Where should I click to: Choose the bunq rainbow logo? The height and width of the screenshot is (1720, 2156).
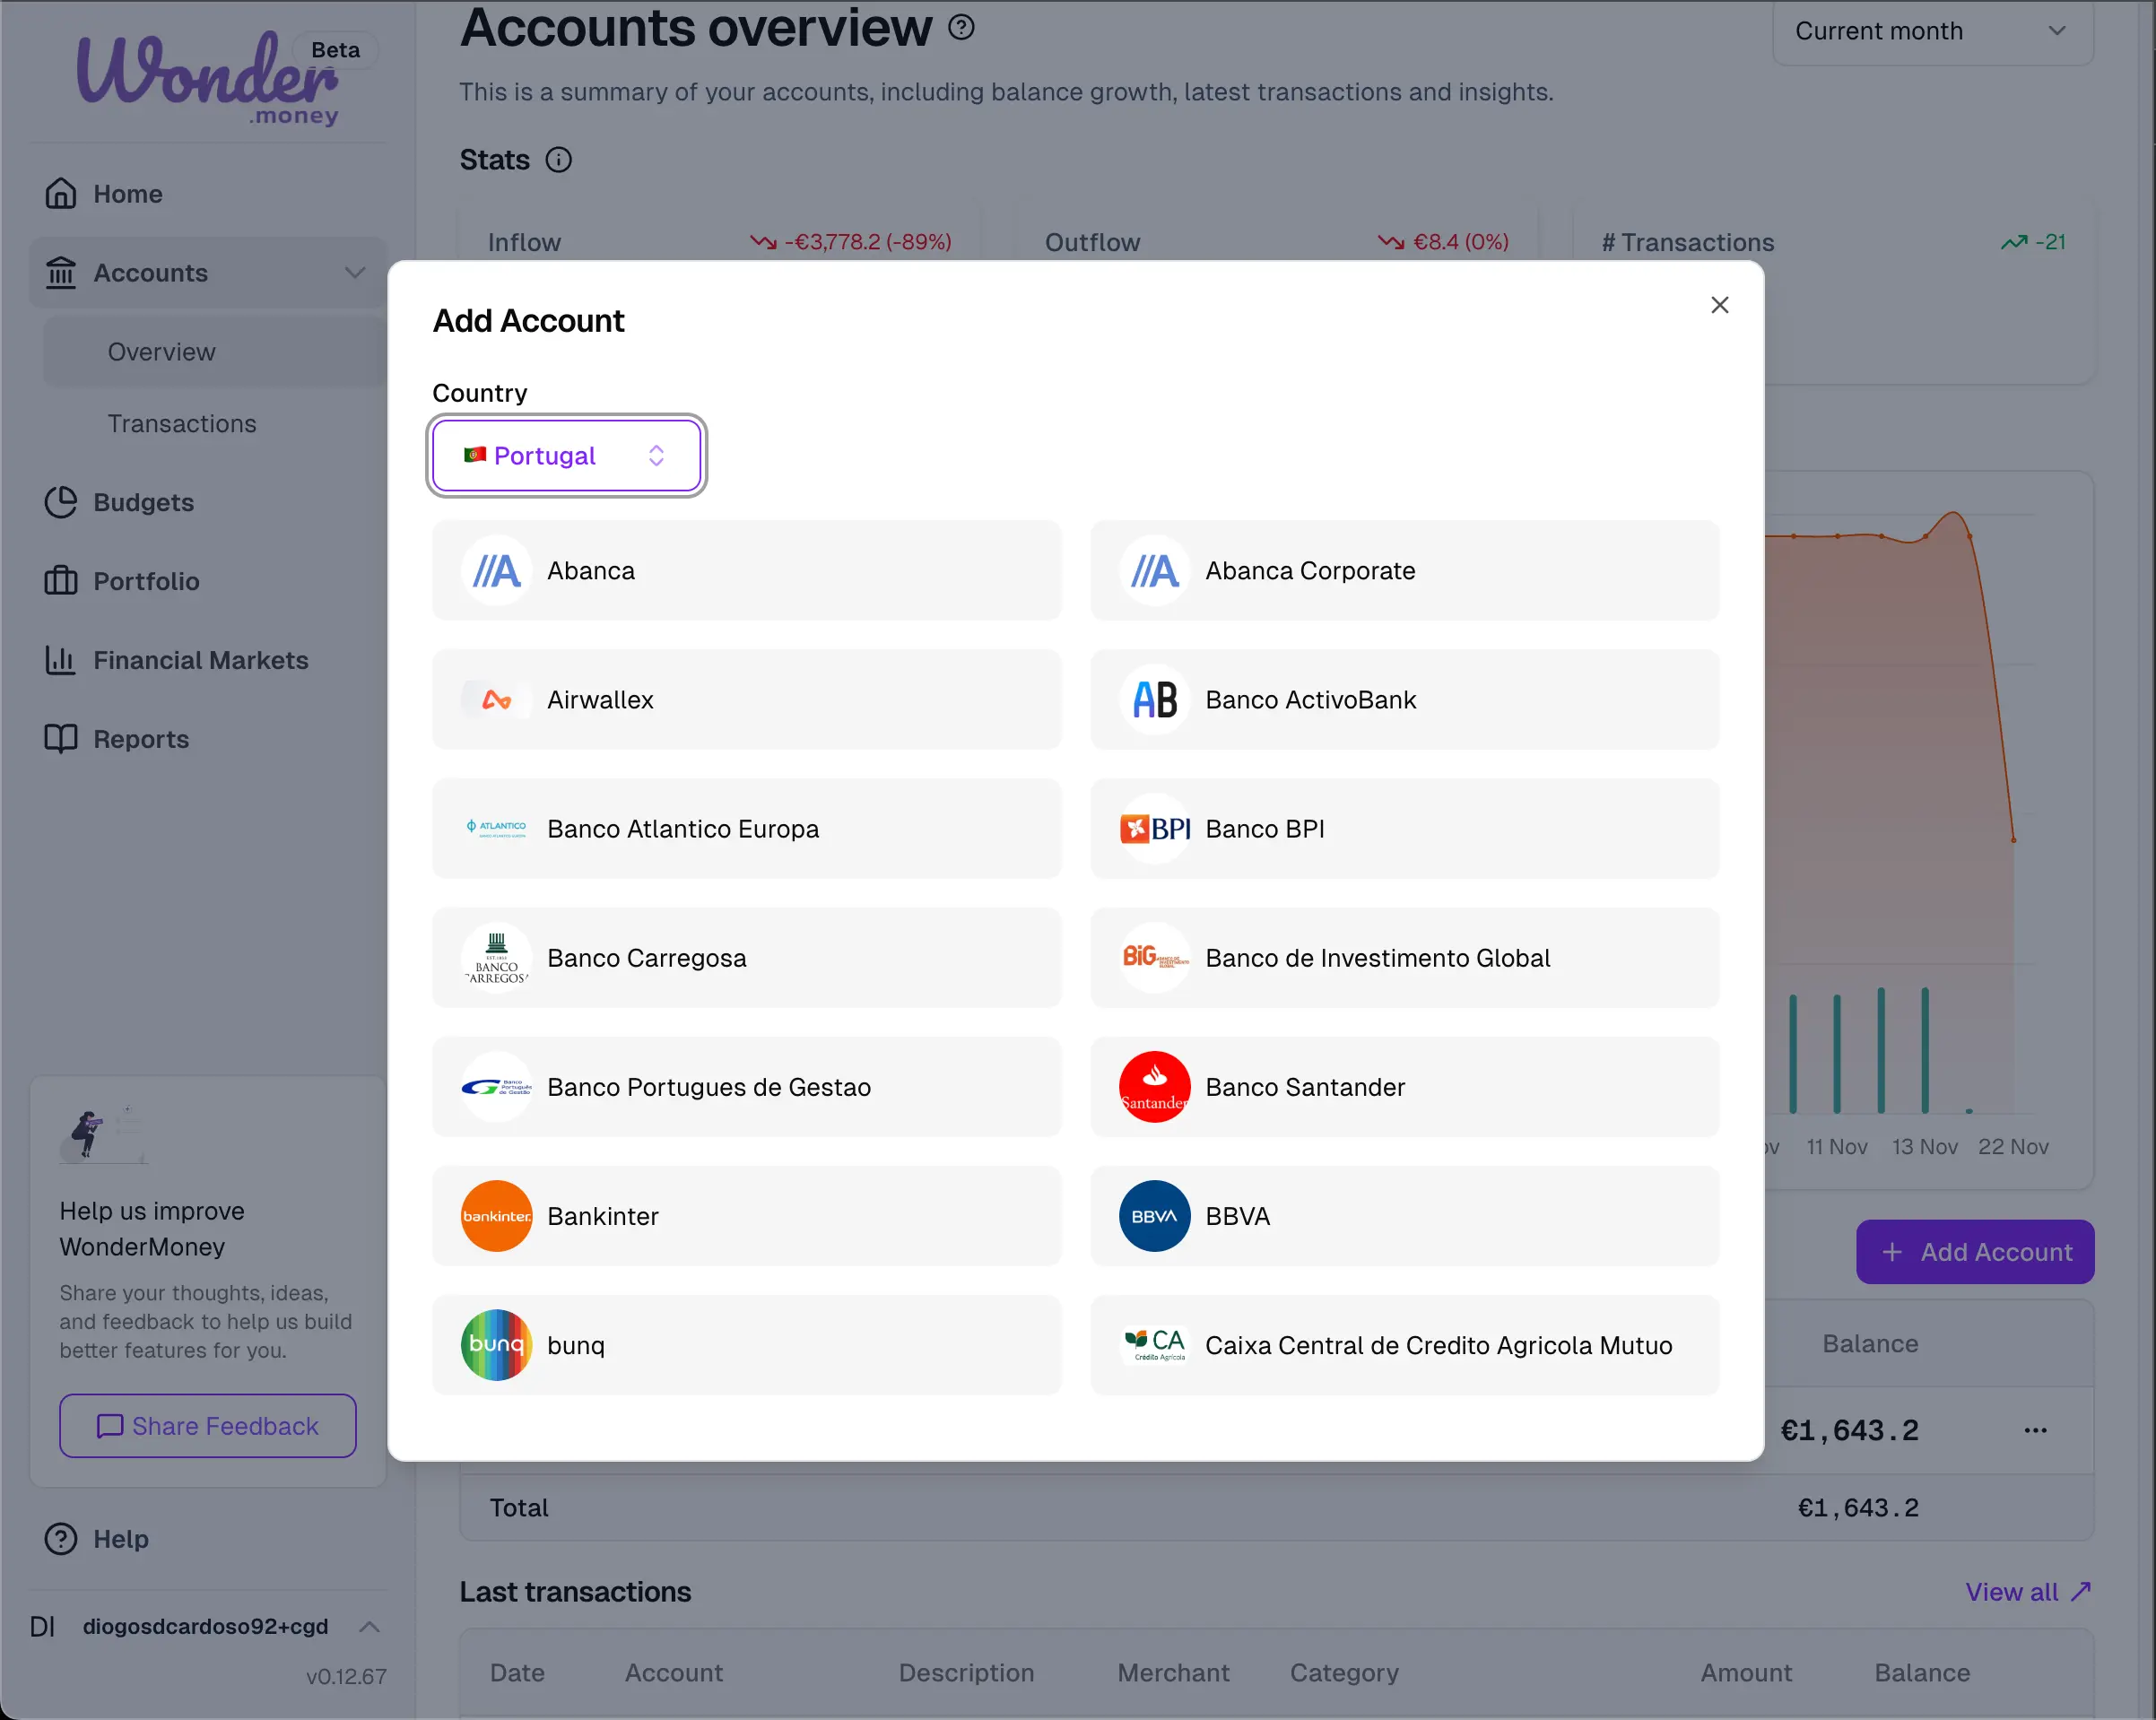coord(496,1344)
